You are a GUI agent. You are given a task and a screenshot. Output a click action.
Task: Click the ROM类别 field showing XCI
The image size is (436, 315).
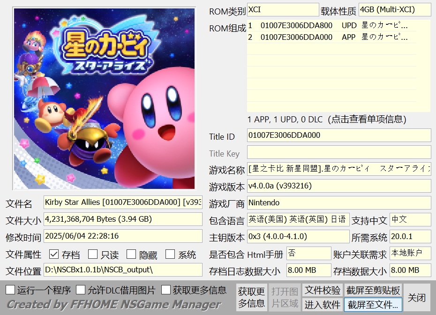(283, 10)
